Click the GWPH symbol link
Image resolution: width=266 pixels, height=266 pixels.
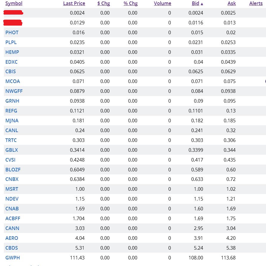[13, 258]
